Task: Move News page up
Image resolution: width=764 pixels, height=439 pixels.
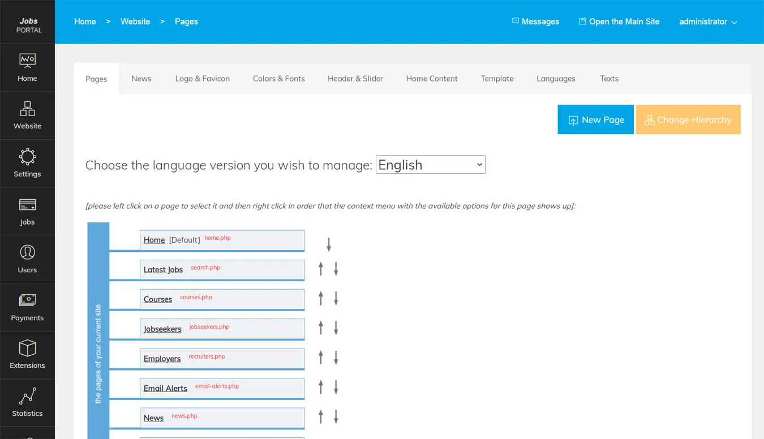Action: click(x=321, y=417)
